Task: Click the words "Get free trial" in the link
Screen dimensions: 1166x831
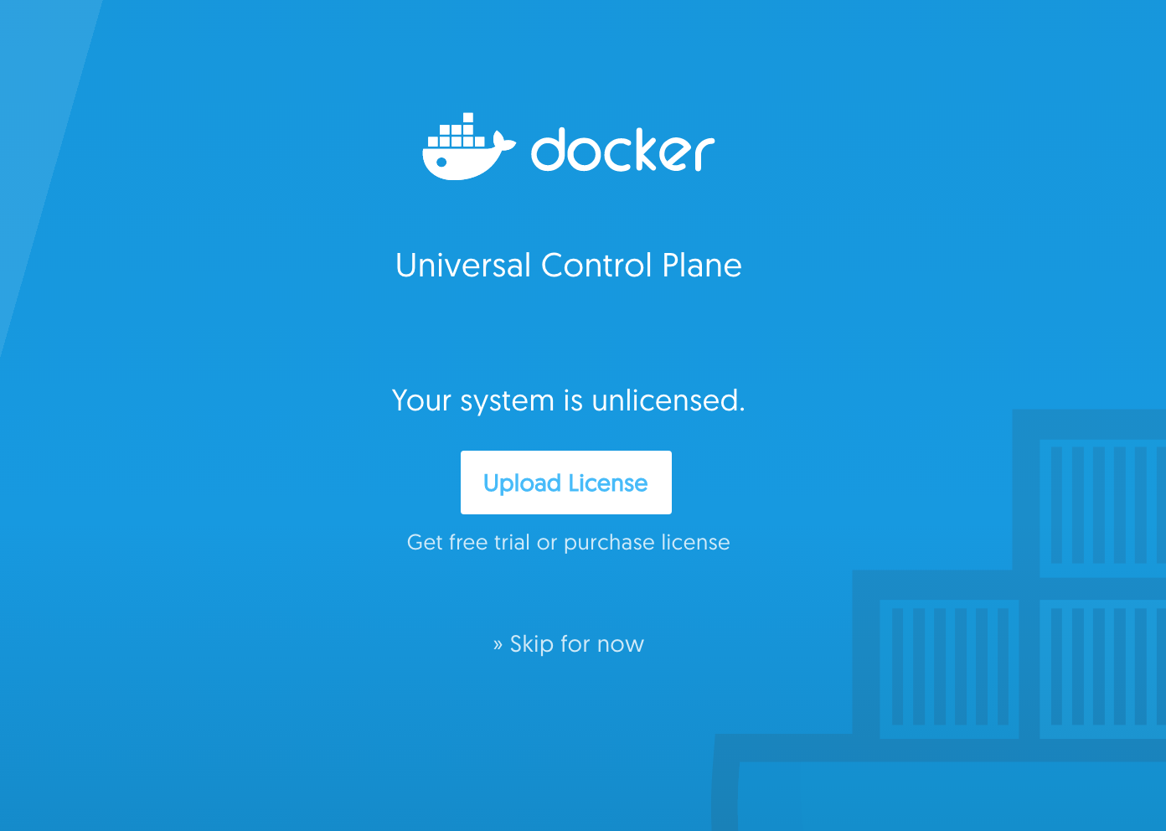Action: click(x=468, y=543)
